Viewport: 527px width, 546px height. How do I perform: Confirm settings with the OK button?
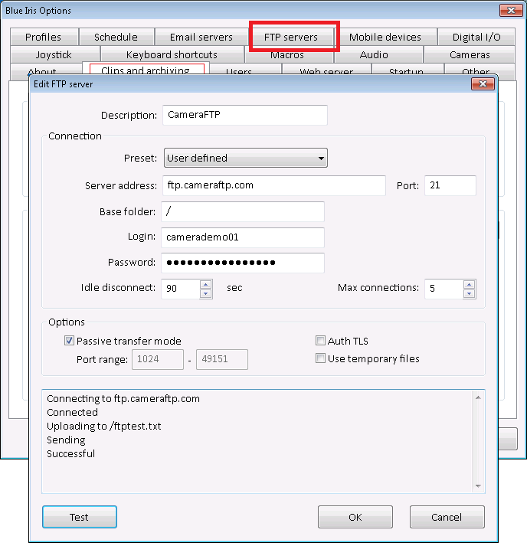coord(355,517)
